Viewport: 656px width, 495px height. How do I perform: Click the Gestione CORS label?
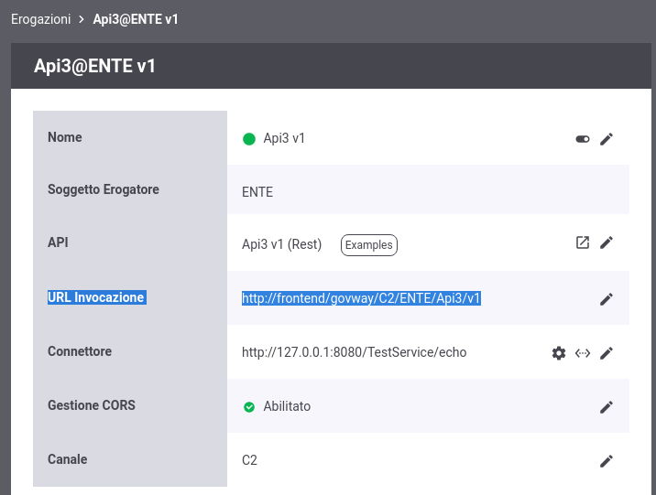pos(92,405)
